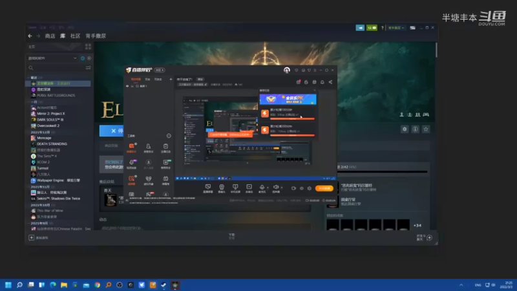Open the library advanced filter options icon
The image size is (517, 291).
click(x=88, y=68)
